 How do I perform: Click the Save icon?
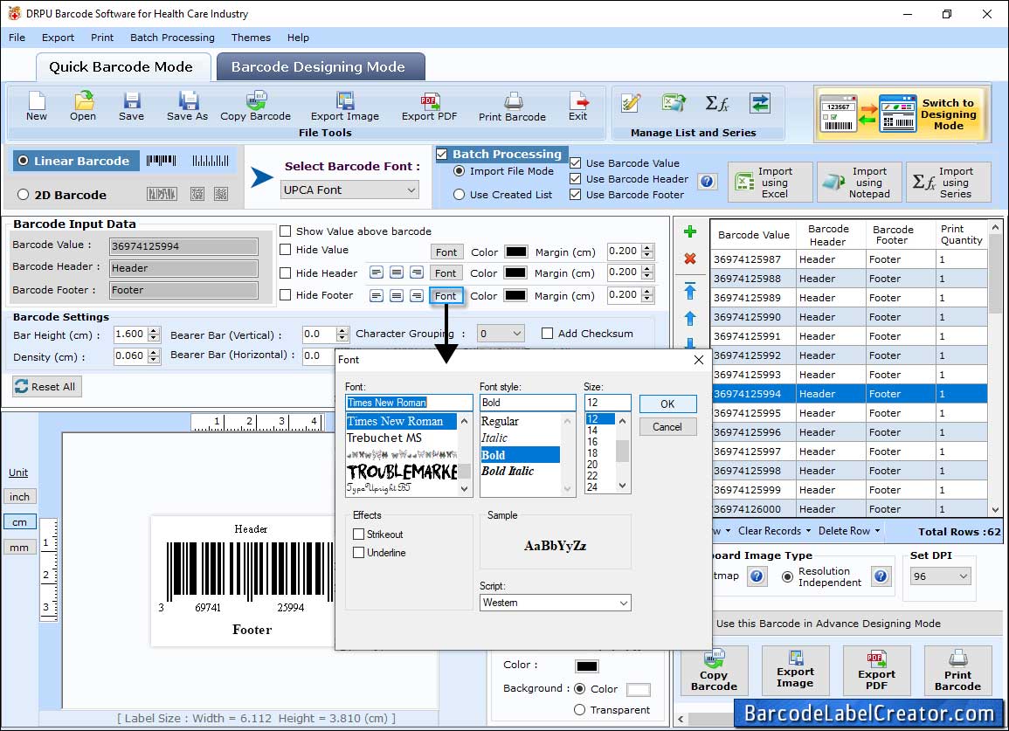[x=131, y=107]
